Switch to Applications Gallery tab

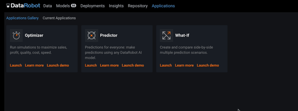point(22,18)
